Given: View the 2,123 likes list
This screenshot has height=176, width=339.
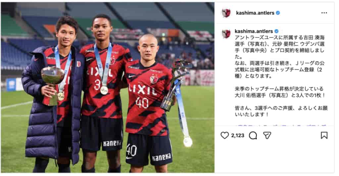Looking at the screenshot, I should [238, 135].
